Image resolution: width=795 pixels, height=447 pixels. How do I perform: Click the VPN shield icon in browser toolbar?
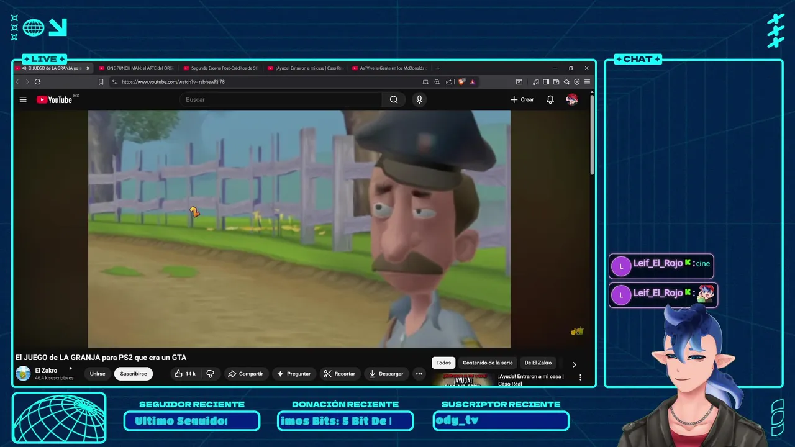point(577,82)
